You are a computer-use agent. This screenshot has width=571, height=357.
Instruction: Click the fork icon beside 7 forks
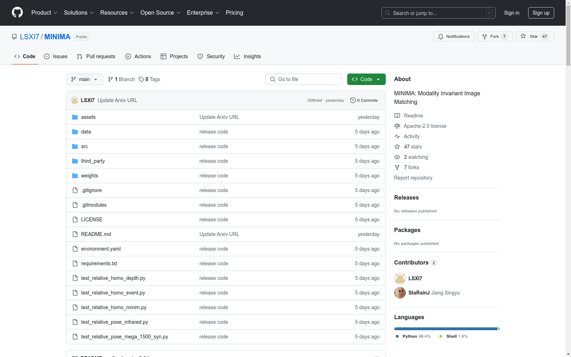point(397,167)
